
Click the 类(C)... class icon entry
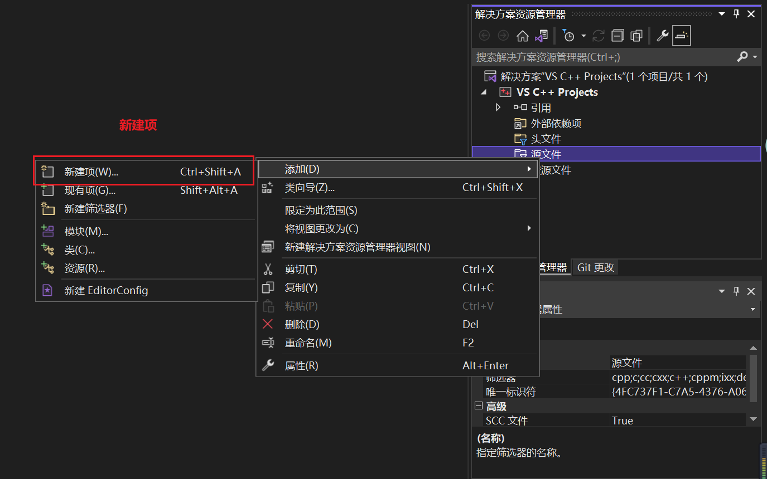pyautogui.click(x=146, y=250)
